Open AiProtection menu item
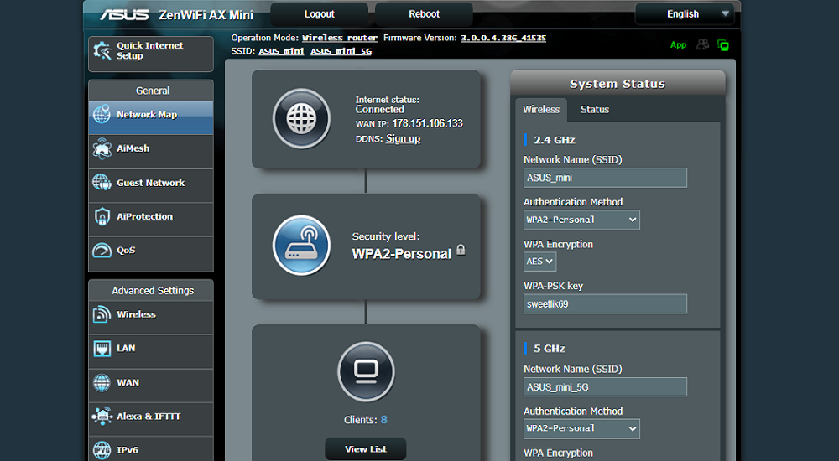This screenshot has width=839, height=461. coord(151,220)
